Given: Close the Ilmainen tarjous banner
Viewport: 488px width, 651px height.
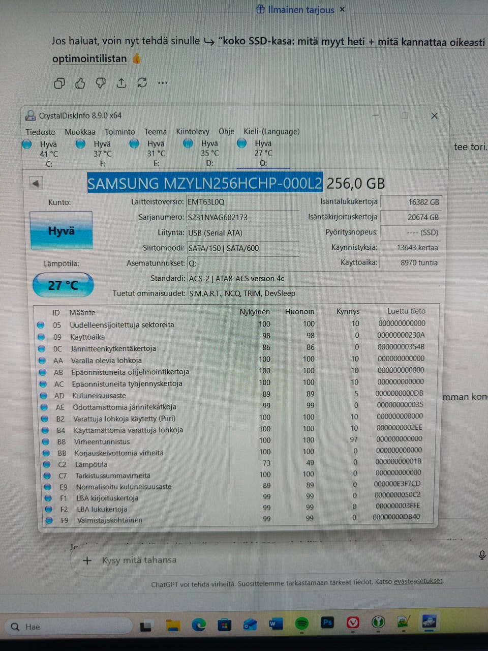Looking at the screenshot, I should (x=342, y=9).
